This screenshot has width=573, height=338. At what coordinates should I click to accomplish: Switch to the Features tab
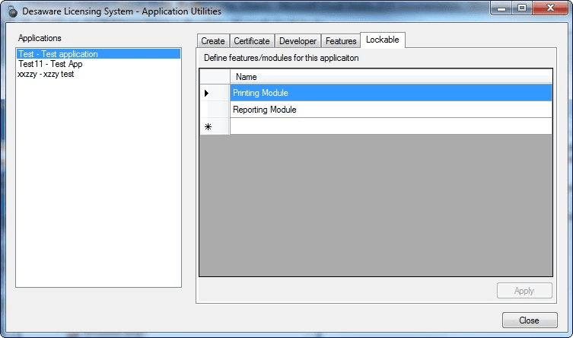pos(341,41)
